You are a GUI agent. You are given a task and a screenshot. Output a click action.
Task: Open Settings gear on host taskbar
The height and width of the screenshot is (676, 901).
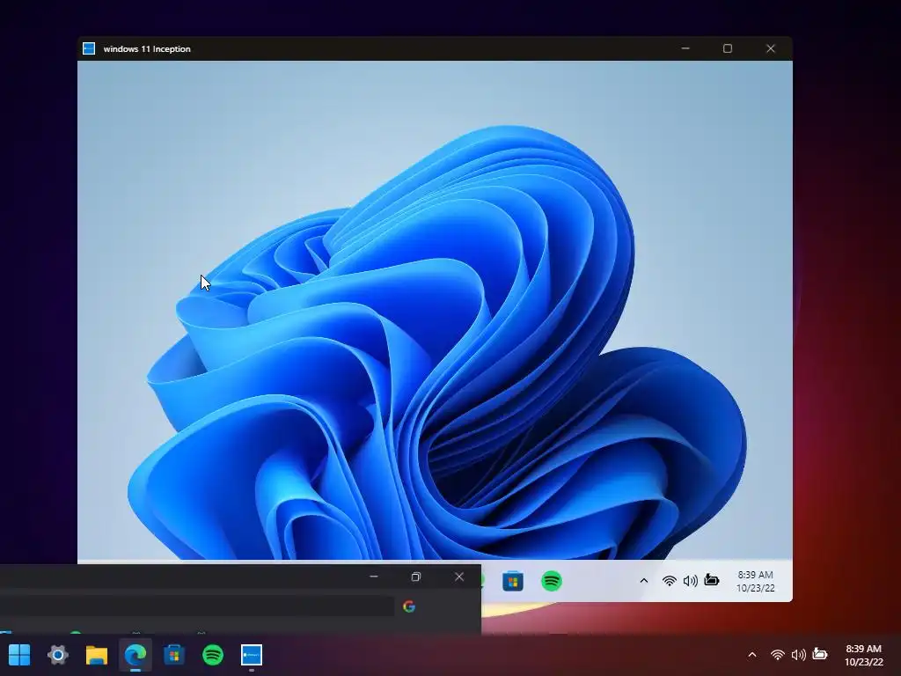click(58, 654)
